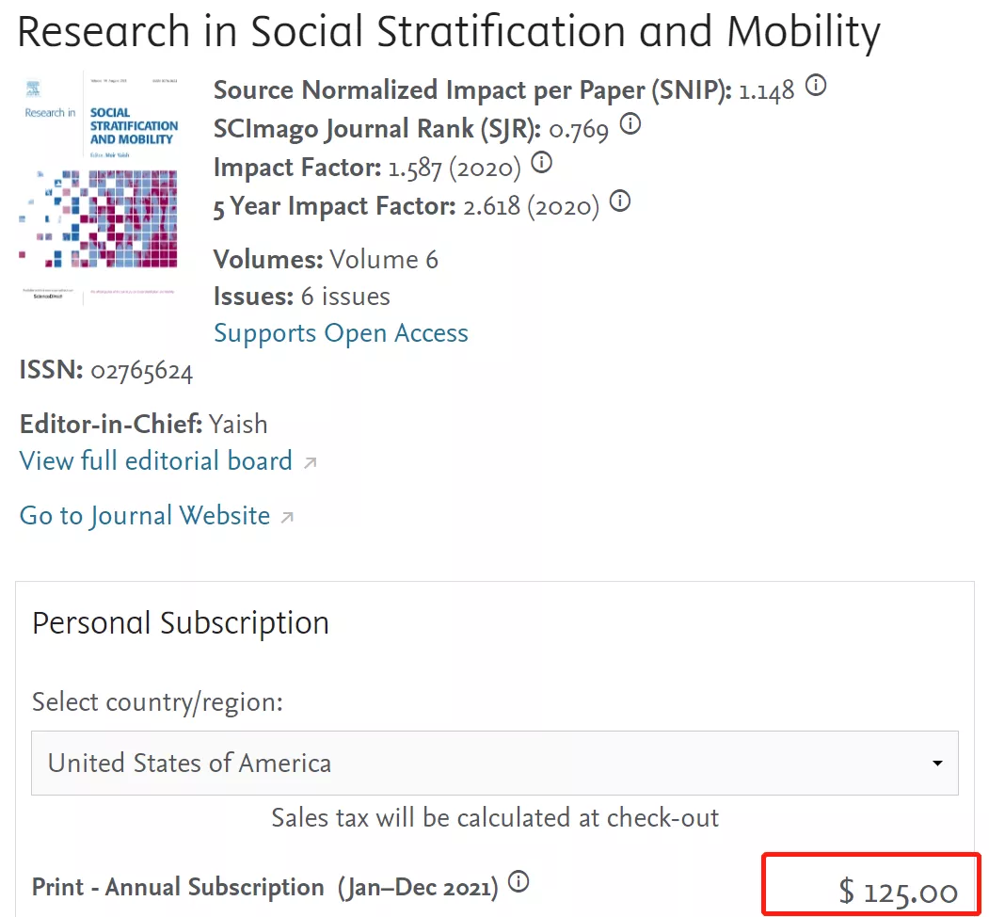The height and width of the screenshot is (917, 989).
Task: Click the ISSN number 02765624
Action: pyautogui.click(x=141, y=372)
